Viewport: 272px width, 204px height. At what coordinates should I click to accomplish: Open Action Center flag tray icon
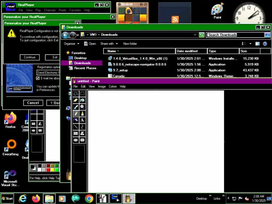coord(240,198)
